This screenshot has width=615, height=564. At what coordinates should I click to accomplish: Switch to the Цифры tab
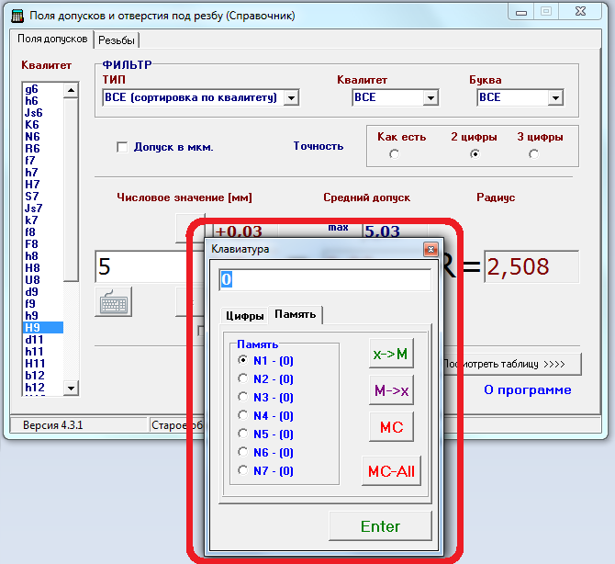[244, 316]
